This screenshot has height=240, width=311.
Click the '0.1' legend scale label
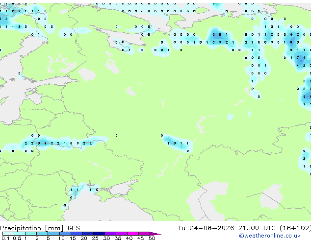pos(6,238)
